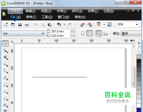The width and height of the screenshot is (143, 112).
Task: Activate the Zoom magnifier tool
Action: (5, 64)
